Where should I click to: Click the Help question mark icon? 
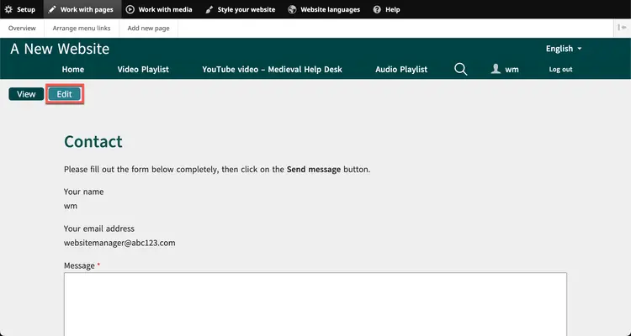376,9
